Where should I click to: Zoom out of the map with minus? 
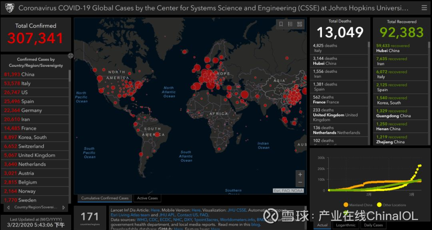(x=300, y=182)
